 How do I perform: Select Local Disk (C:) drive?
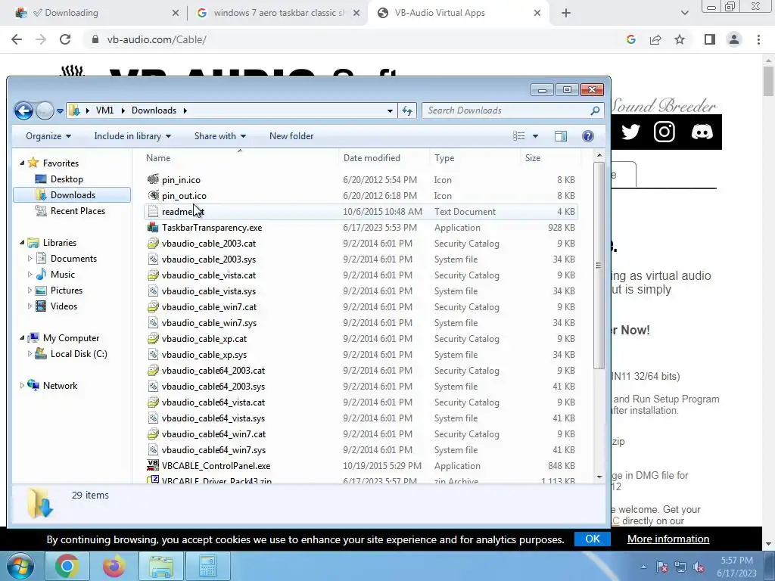pos(79,354)
